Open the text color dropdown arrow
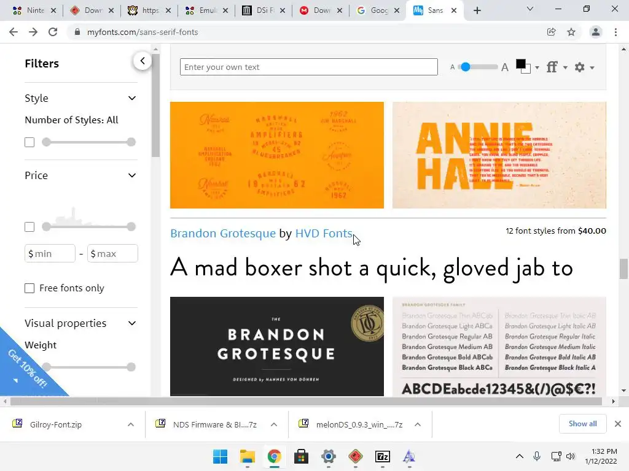This screenshot has width=629, height=471. pos(537,67)
